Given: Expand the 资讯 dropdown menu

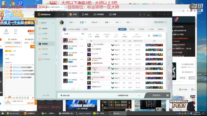Looking at the screenshot, I should pyautogui.click(x=72, y=22).
